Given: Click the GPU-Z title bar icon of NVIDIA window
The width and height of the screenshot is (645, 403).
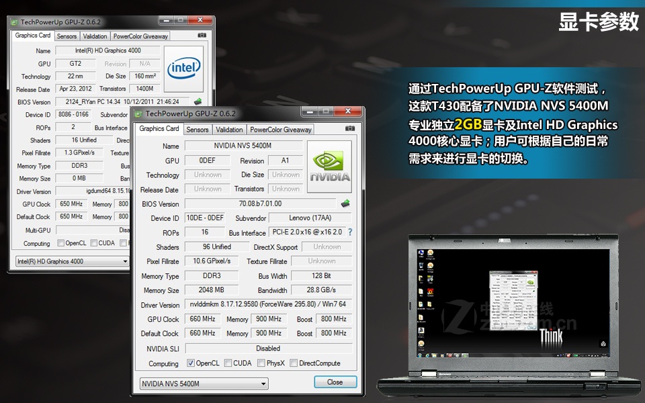Looking at the screenshot, I should coord(138,114).
